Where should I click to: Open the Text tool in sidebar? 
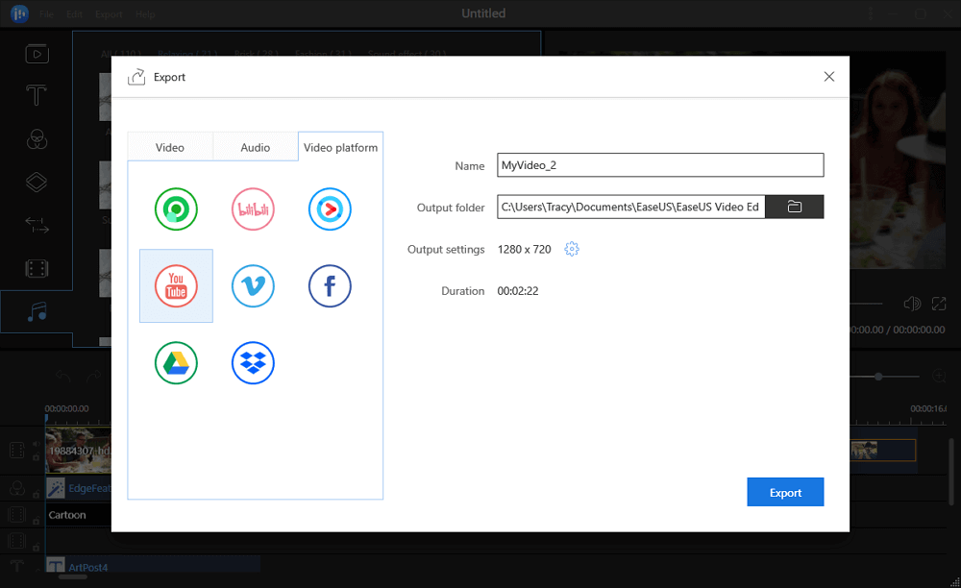[37, 96]
